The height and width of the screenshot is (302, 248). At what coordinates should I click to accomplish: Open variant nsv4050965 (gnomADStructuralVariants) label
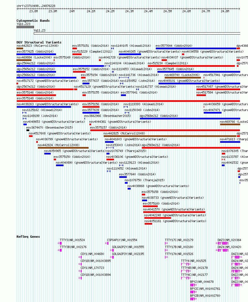pos(75,151)
